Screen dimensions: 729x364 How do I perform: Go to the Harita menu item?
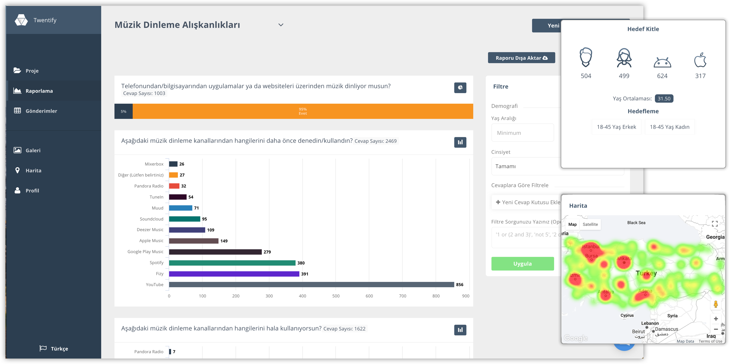53,170
